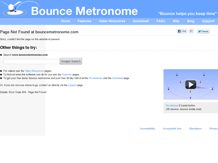Open the Features menu item

(84, 21)
